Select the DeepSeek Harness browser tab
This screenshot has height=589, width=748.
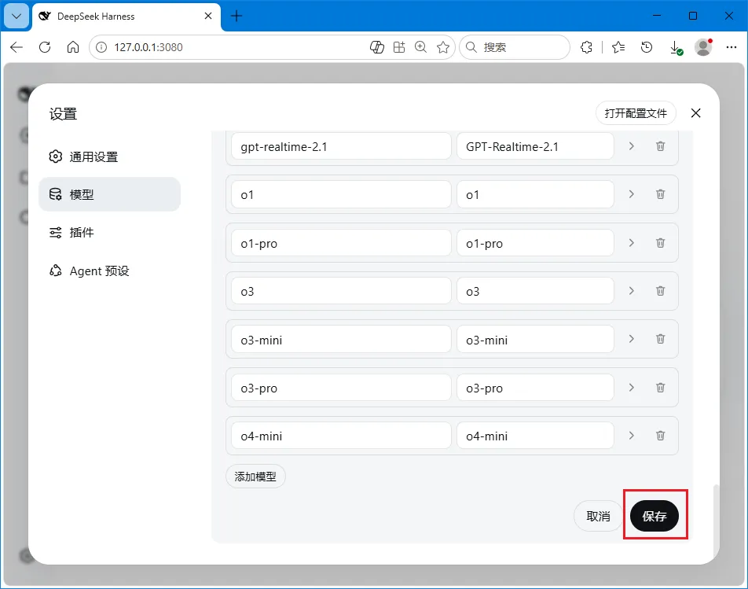coord(126,17)
